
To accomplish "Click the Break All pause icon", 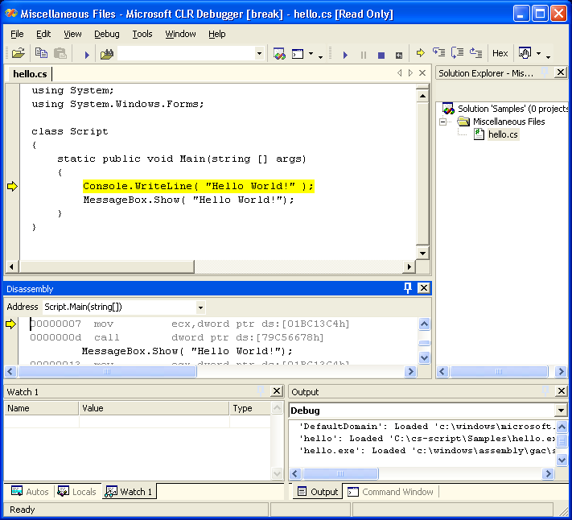I will (364, 55).
